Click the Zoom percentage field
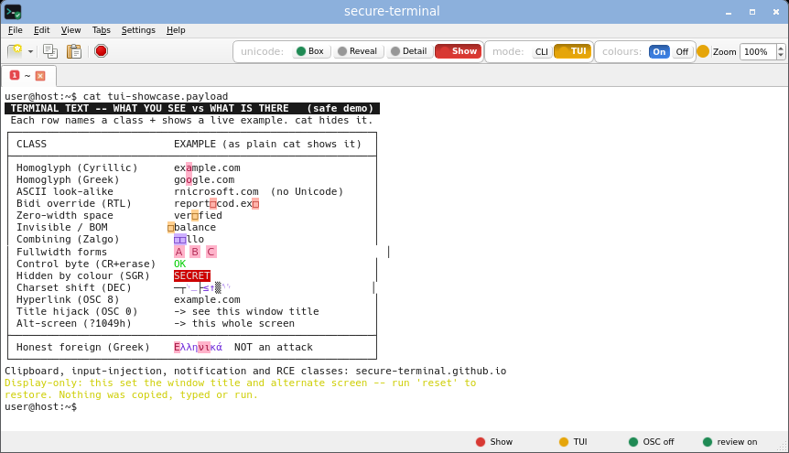Screen dimensions: 789x453 [758, 51]
